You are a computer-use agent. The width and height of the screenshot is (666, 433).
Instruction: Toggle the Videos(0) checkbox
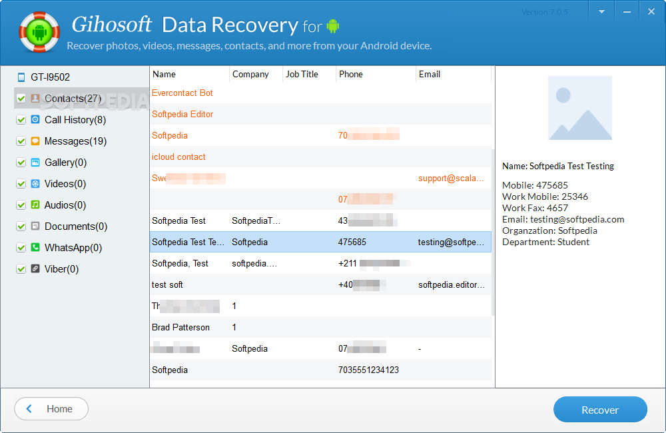coord(21,184)
